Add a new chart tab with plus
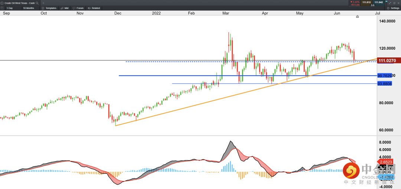The height and width of the screenshot is (189, 401). coord(43,3)
